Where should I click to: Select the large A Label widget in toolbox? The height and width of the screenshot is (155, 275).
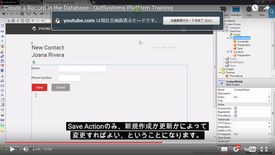coord(2,76)
